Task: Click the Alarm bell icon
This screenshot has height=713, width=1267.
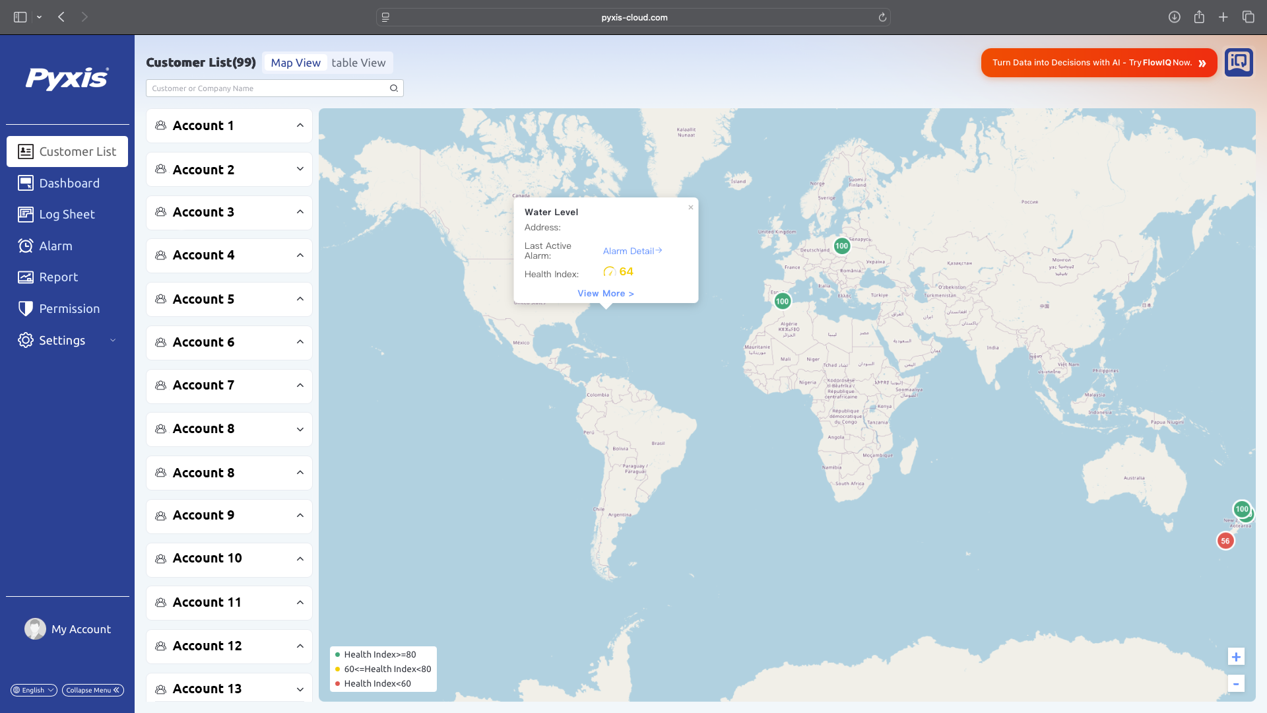Action: pos(25,246)
